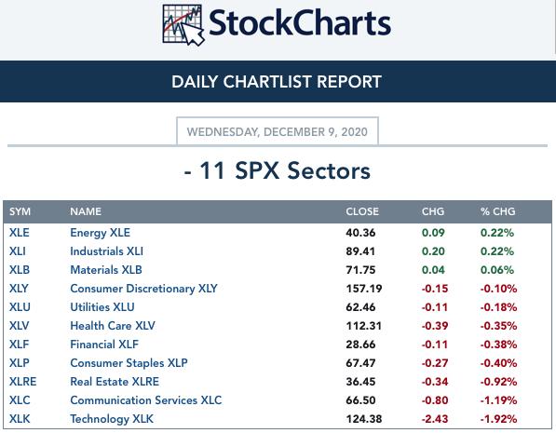This screenshot has height=433, width=556.
Task: Open Technology XLK name link
Action: coord(112,419)
